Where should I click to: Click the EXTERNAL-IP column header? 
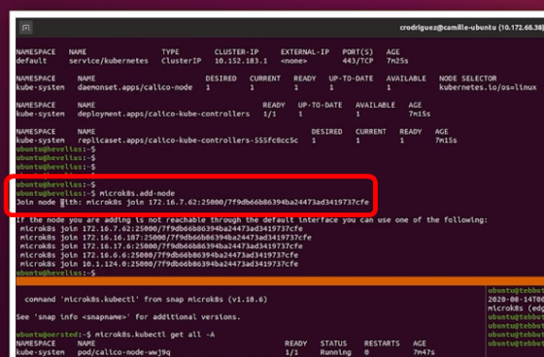coord(305,52)
